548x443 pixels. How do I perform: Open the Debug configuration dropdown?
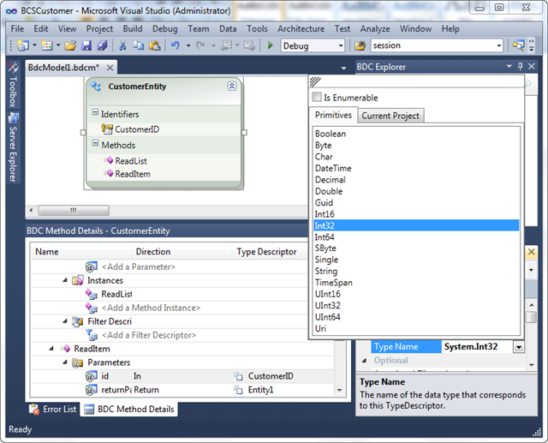[341, 45]
